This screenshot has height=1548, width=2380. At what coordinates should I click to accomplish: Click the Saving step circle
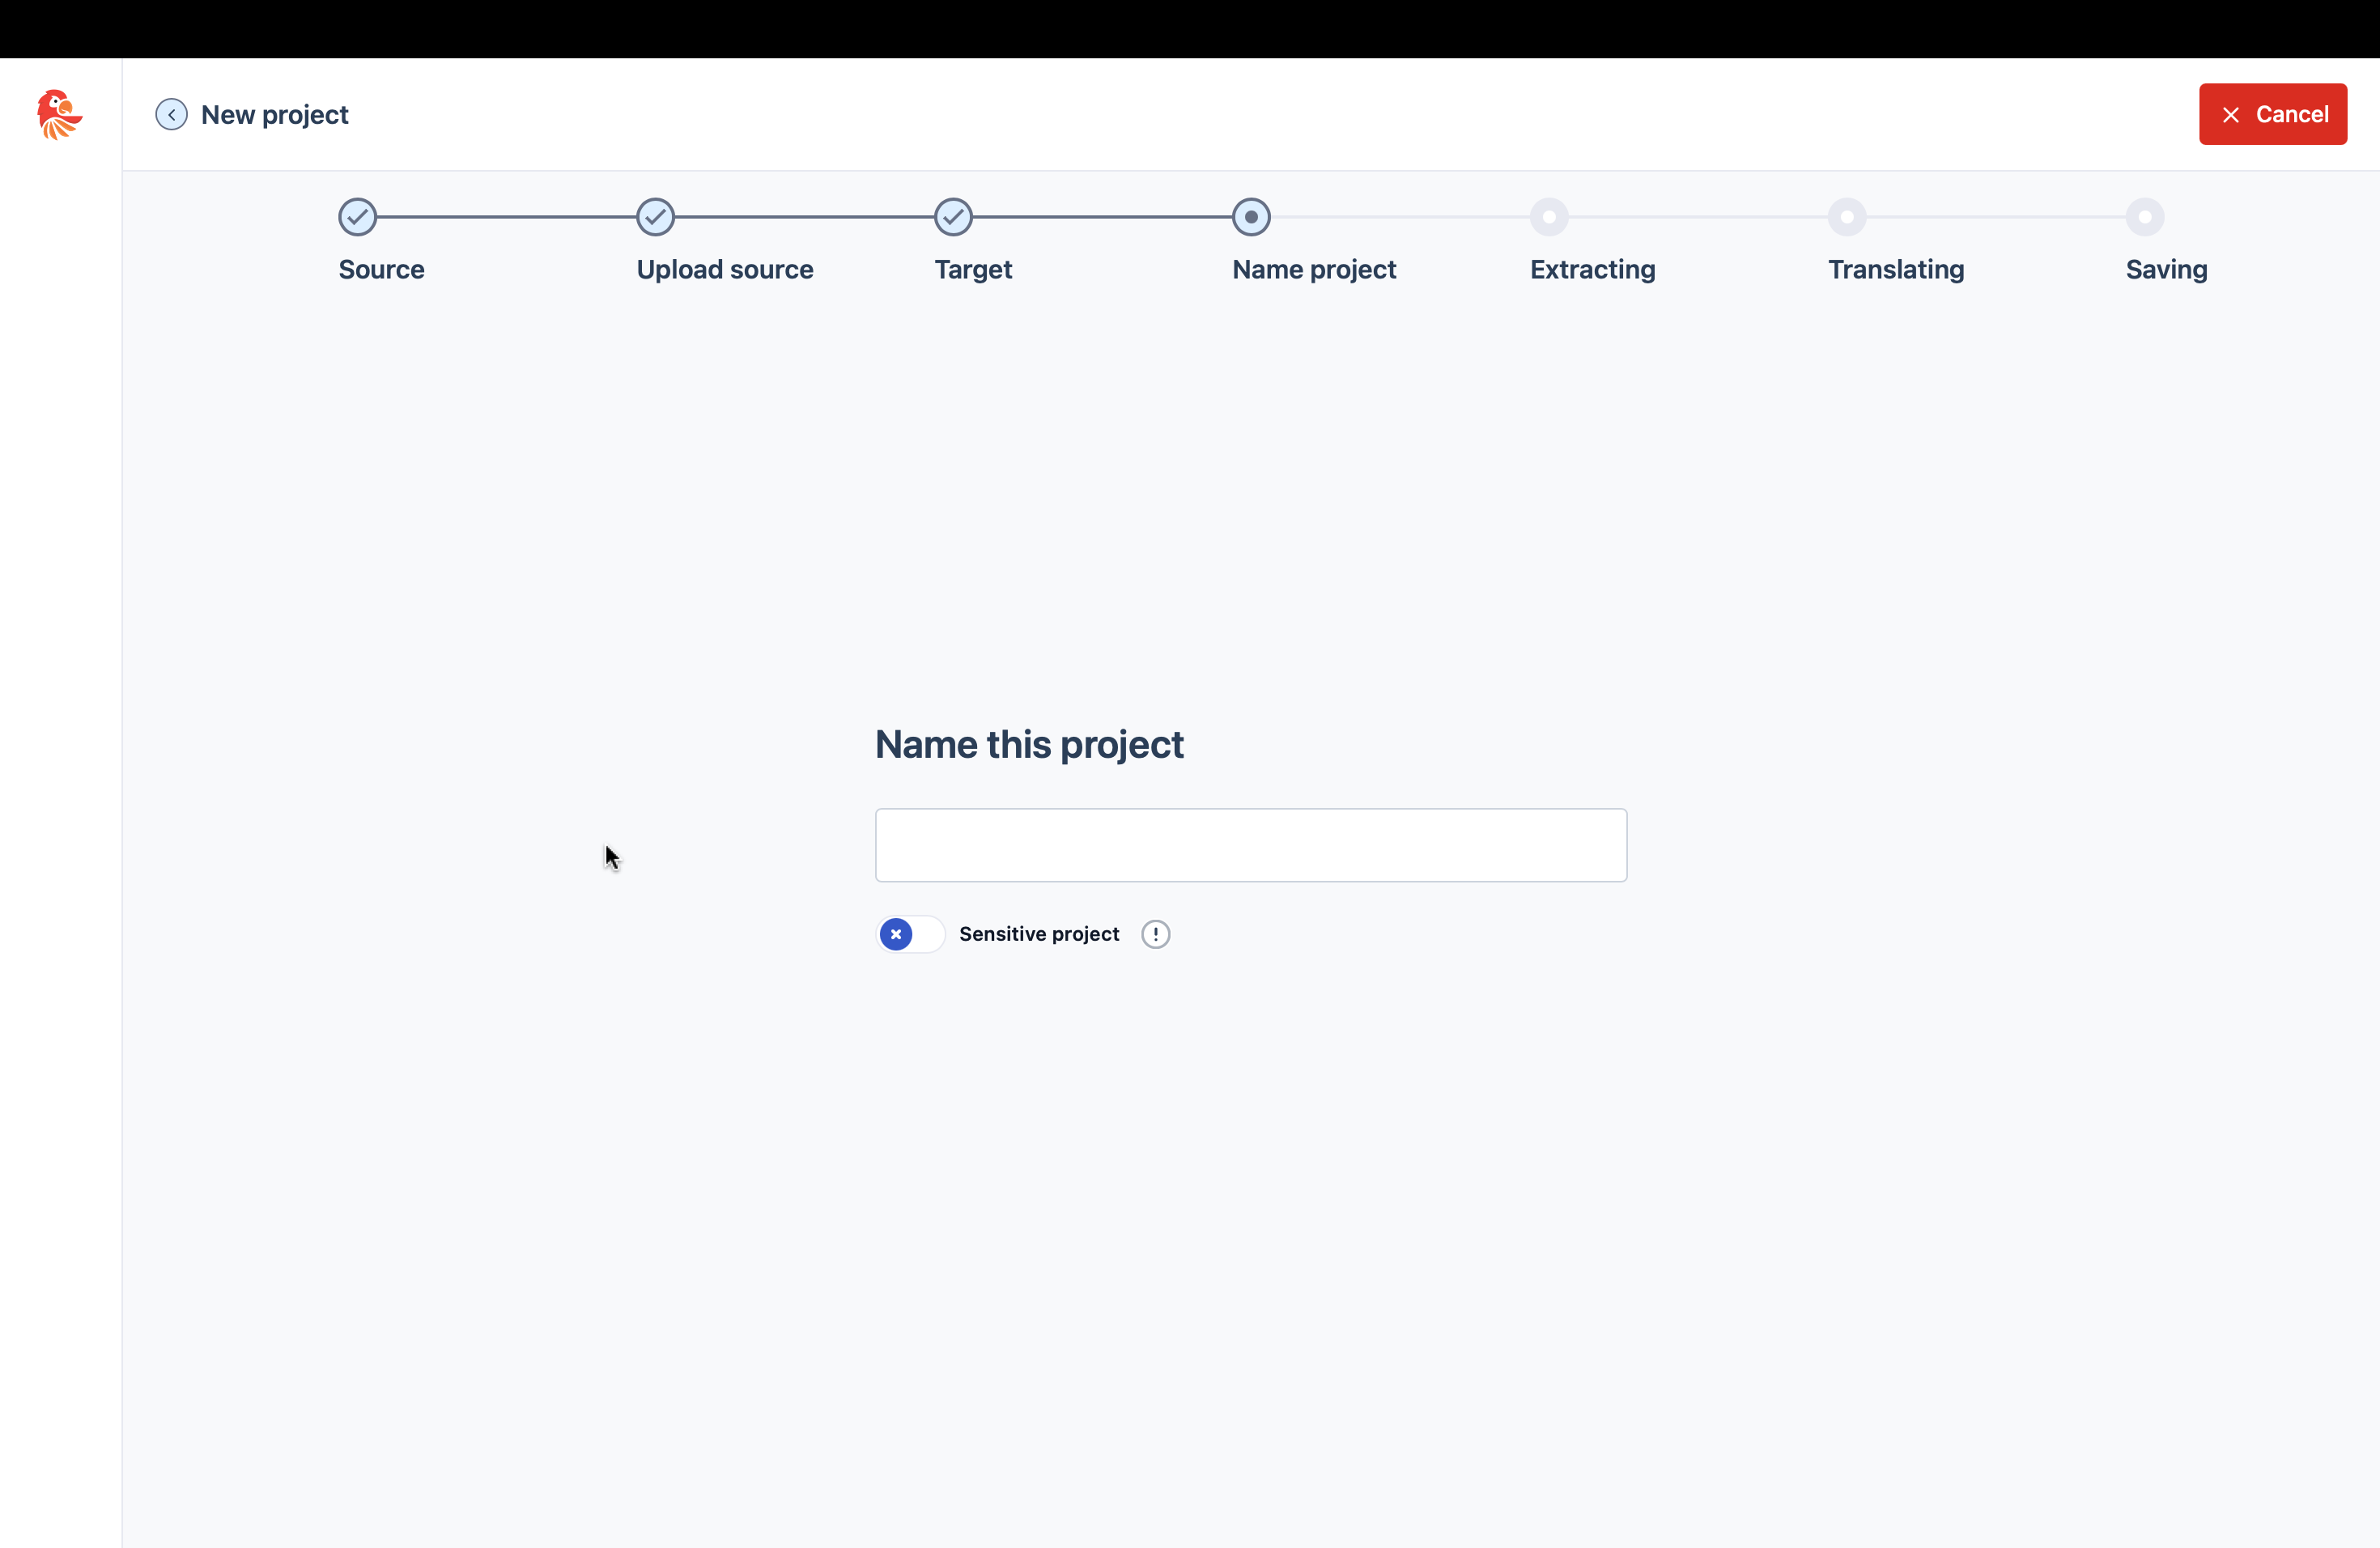click(x=2144, y=217)
